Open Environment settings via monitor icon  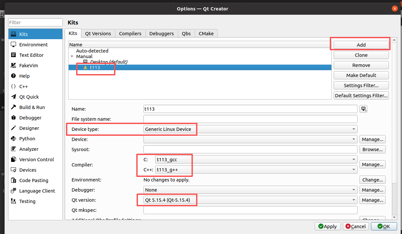click(x=13, y=45)
